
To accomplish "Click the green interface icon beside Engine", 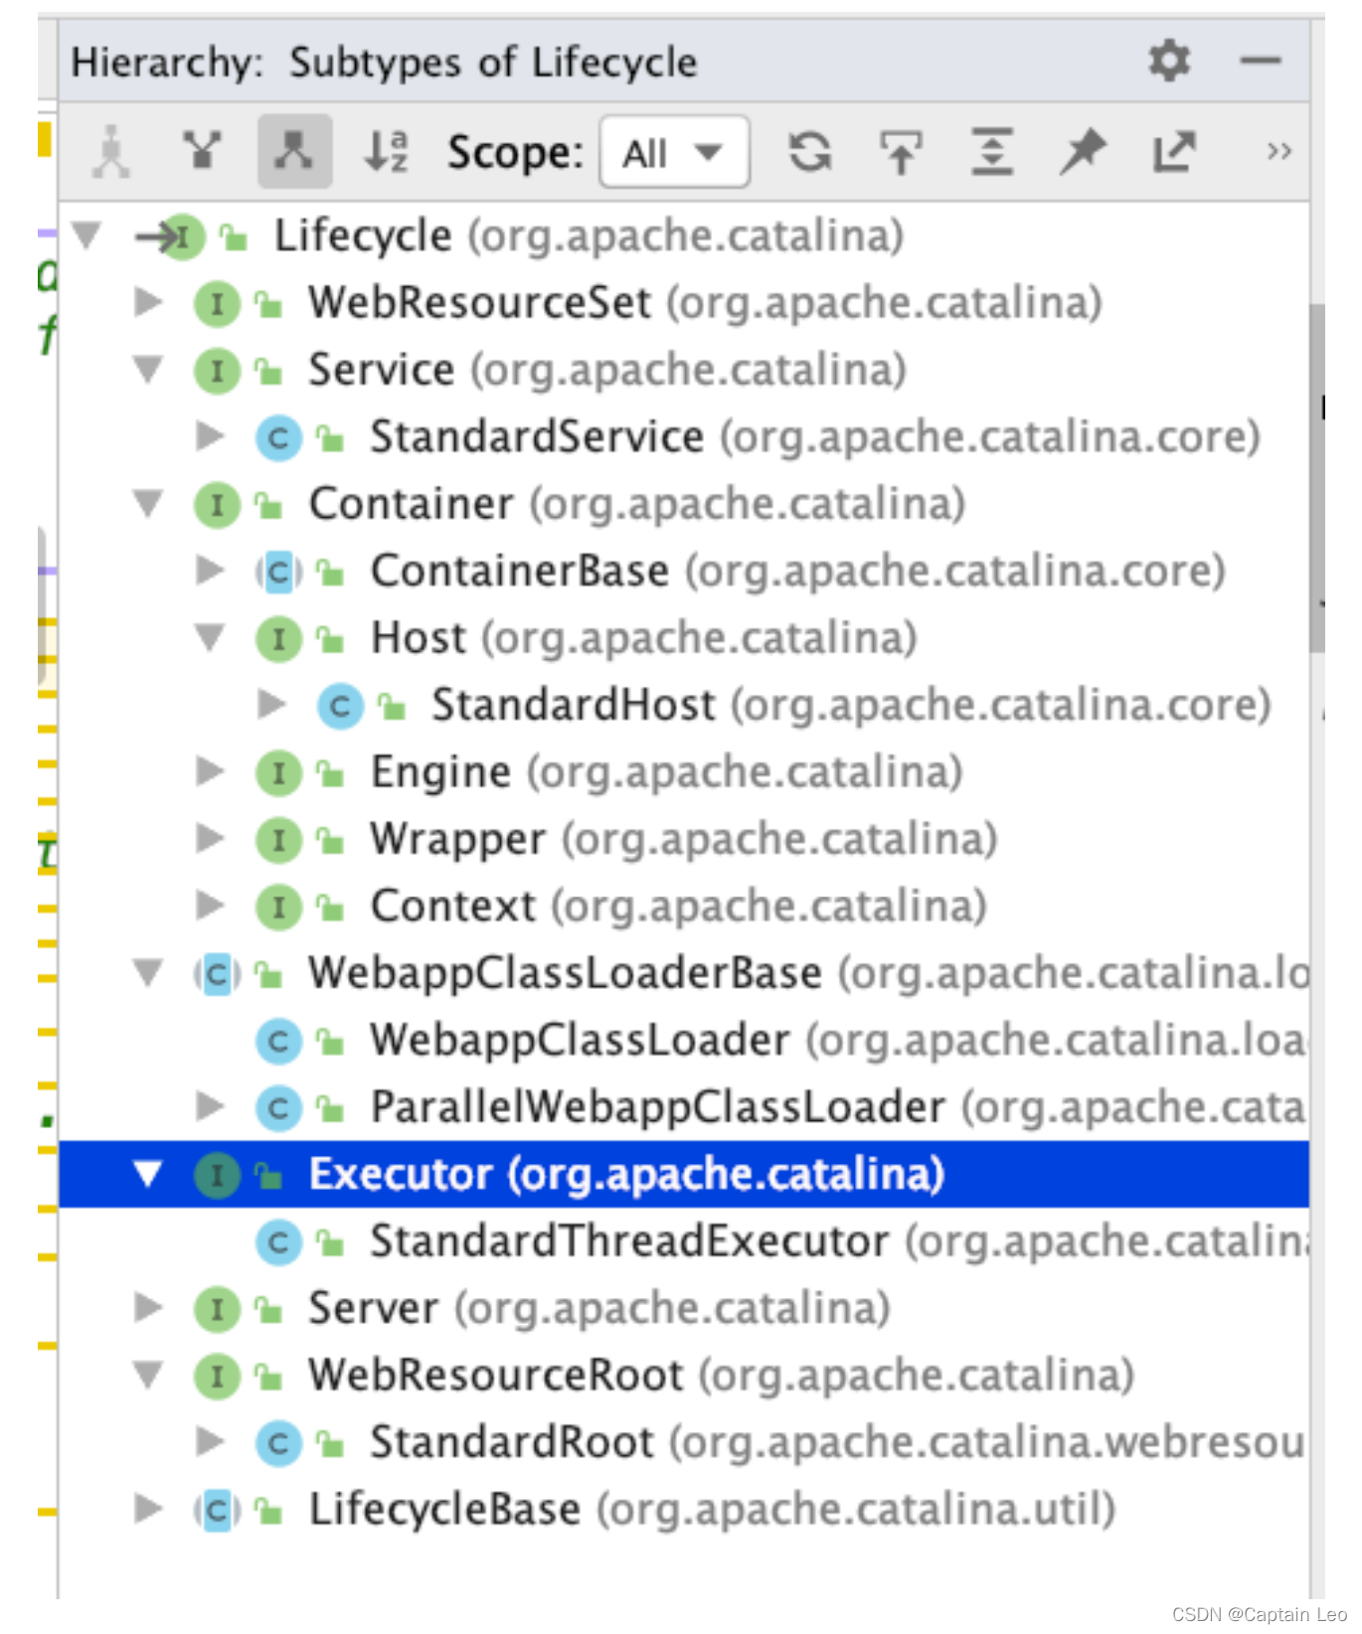I will pos(278,773).
